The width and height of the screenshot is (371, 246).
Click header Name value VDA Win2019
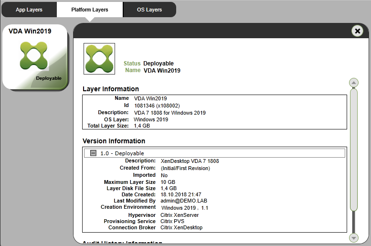(x=162, y=71)
